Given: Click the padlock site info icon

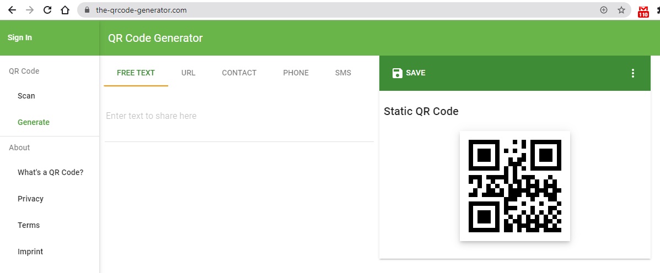Looking at the screenshot, I should pyautogui.click(x=88, y=10).
